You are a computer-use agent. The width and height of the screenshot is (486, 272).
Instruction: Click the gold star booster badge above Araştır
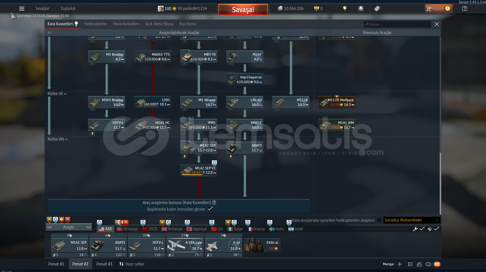click(49, 220)
